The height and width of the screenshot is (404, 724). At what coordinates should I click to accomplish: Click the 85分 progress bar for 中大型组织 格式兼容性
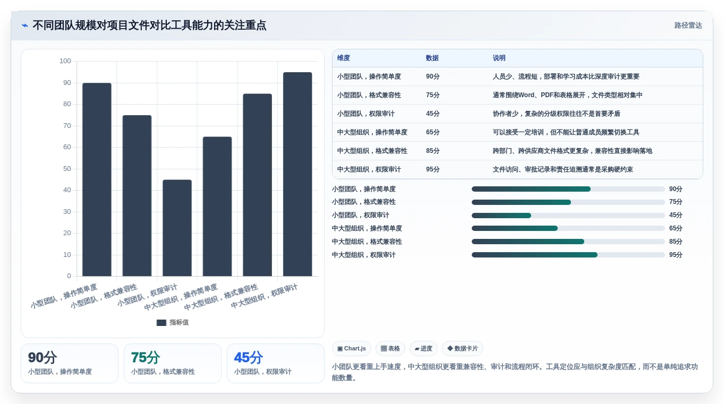(568, 242)
